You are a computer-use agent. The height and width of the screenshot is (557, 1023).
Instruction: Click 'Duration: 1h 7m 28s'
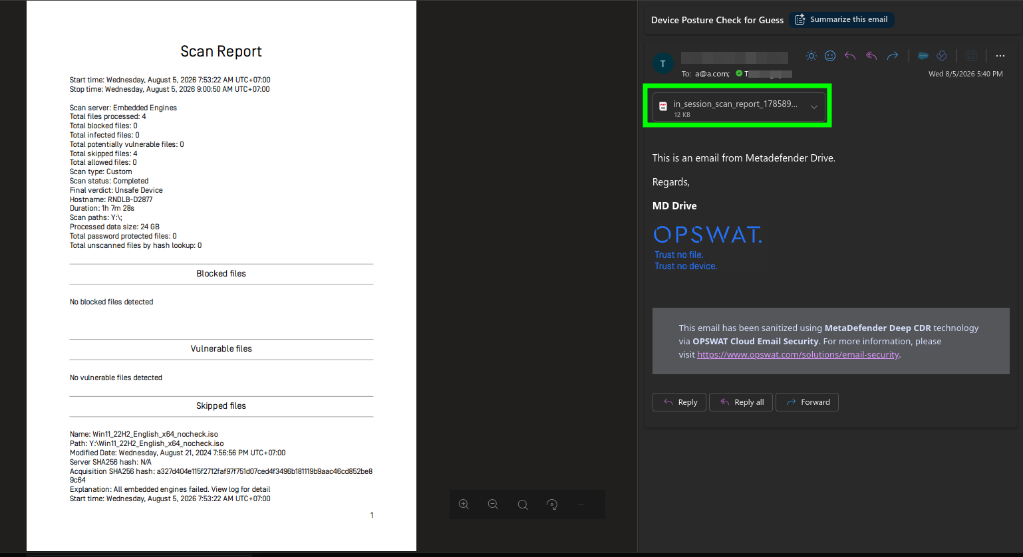tap(102, 208)
